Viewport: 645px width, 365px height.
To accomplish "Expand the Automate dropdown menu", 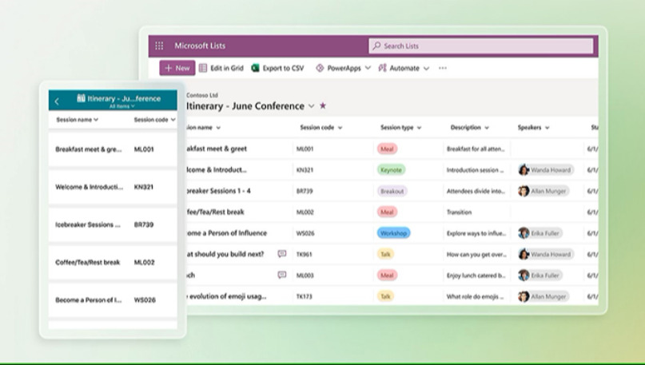I will coord(426,69).
